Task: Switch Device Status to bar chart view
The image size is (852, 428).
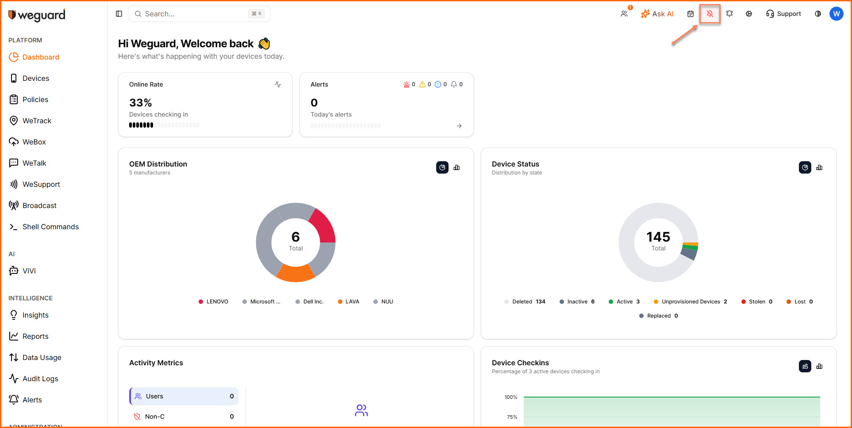Action: 819,167
